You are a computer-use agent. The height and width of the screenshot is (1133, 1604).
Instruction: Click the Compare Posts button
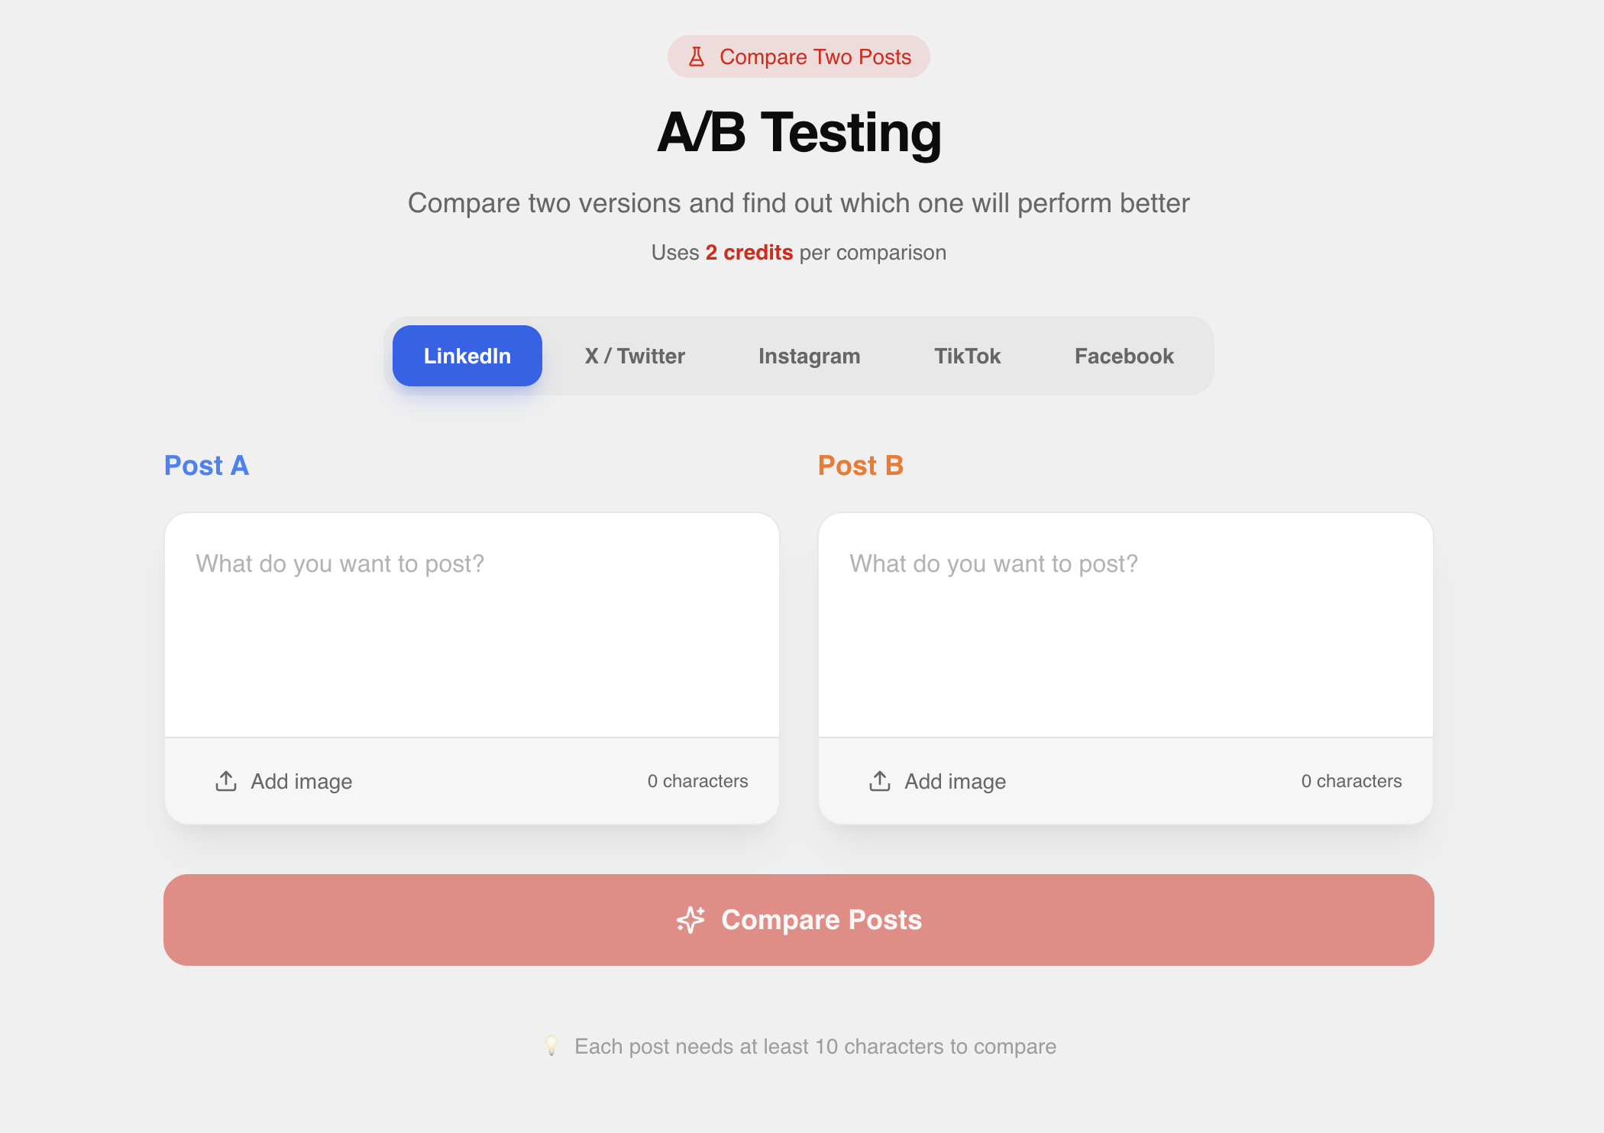tap(799, 920)
